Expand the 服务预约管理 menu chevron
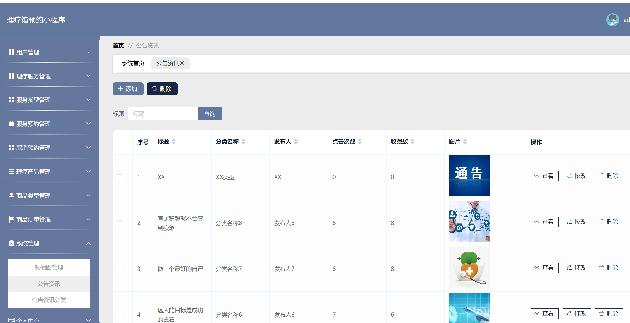 pyautogui.click(x=88, y=123)
